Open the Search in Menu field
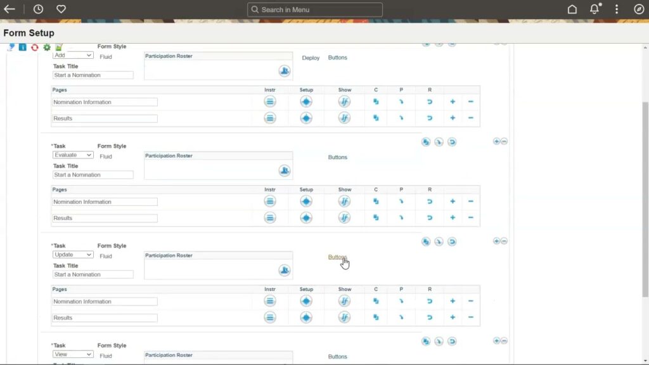649x365 pixels. point(314,9)
